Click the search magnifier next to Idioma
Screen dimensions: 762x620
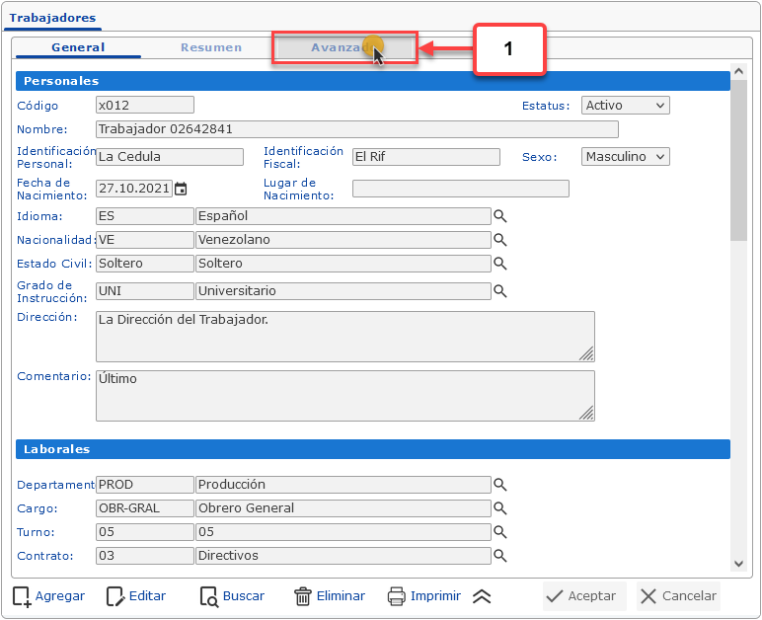coord(500,216)
